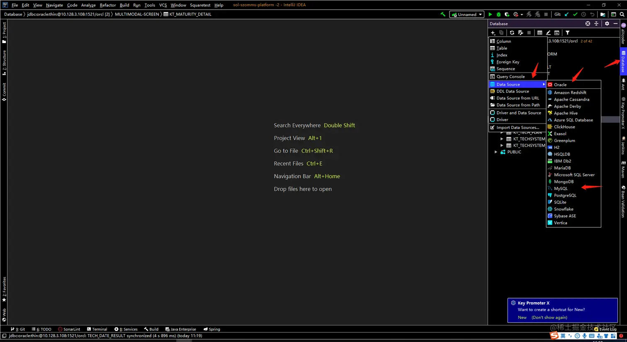The image size is (627, 342).
Task: Select Data Source menu entry
Action: [x=518, y=84]
